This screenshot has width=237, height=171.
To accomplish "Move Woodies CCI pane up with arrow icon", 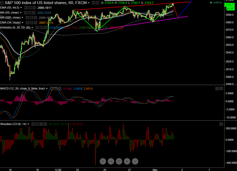I will tap(221, 124).
